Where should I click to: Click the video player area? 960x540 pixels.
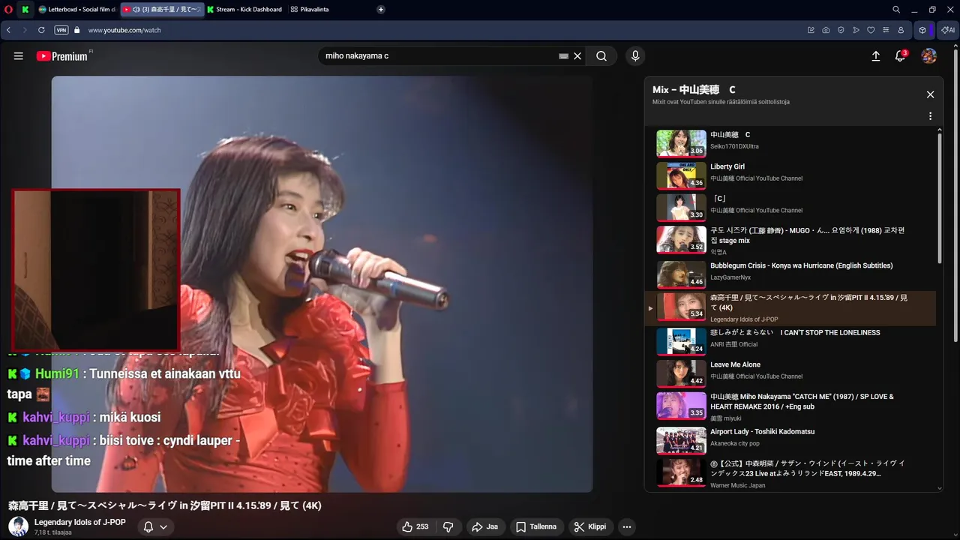[322, 283]
